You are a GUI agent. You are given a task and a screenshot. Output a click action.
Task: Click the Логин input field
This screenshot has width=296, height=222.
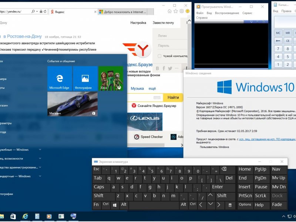click(172, 36)
